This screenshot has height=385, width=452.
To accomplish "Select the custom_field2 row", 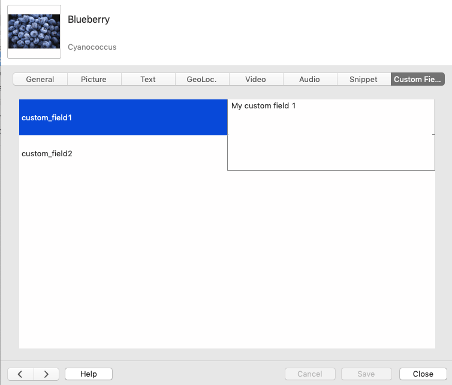I will pyautogui.click(x=123, y=153).
